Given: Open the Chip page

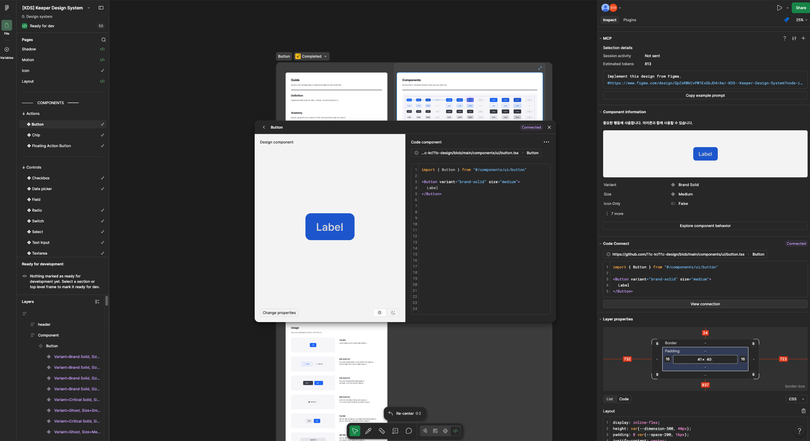Looking at the screenshot, I should (63, 135).
